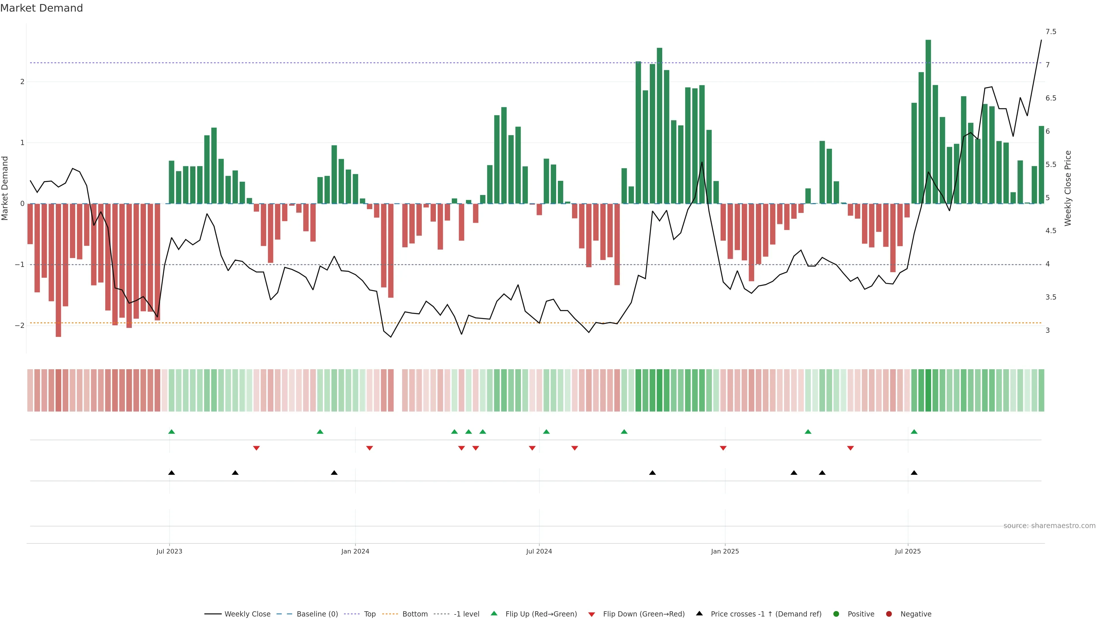1110x624 pixels.
Task: Click the Weekly Close legend line icon
Action: tap(213, 614)
